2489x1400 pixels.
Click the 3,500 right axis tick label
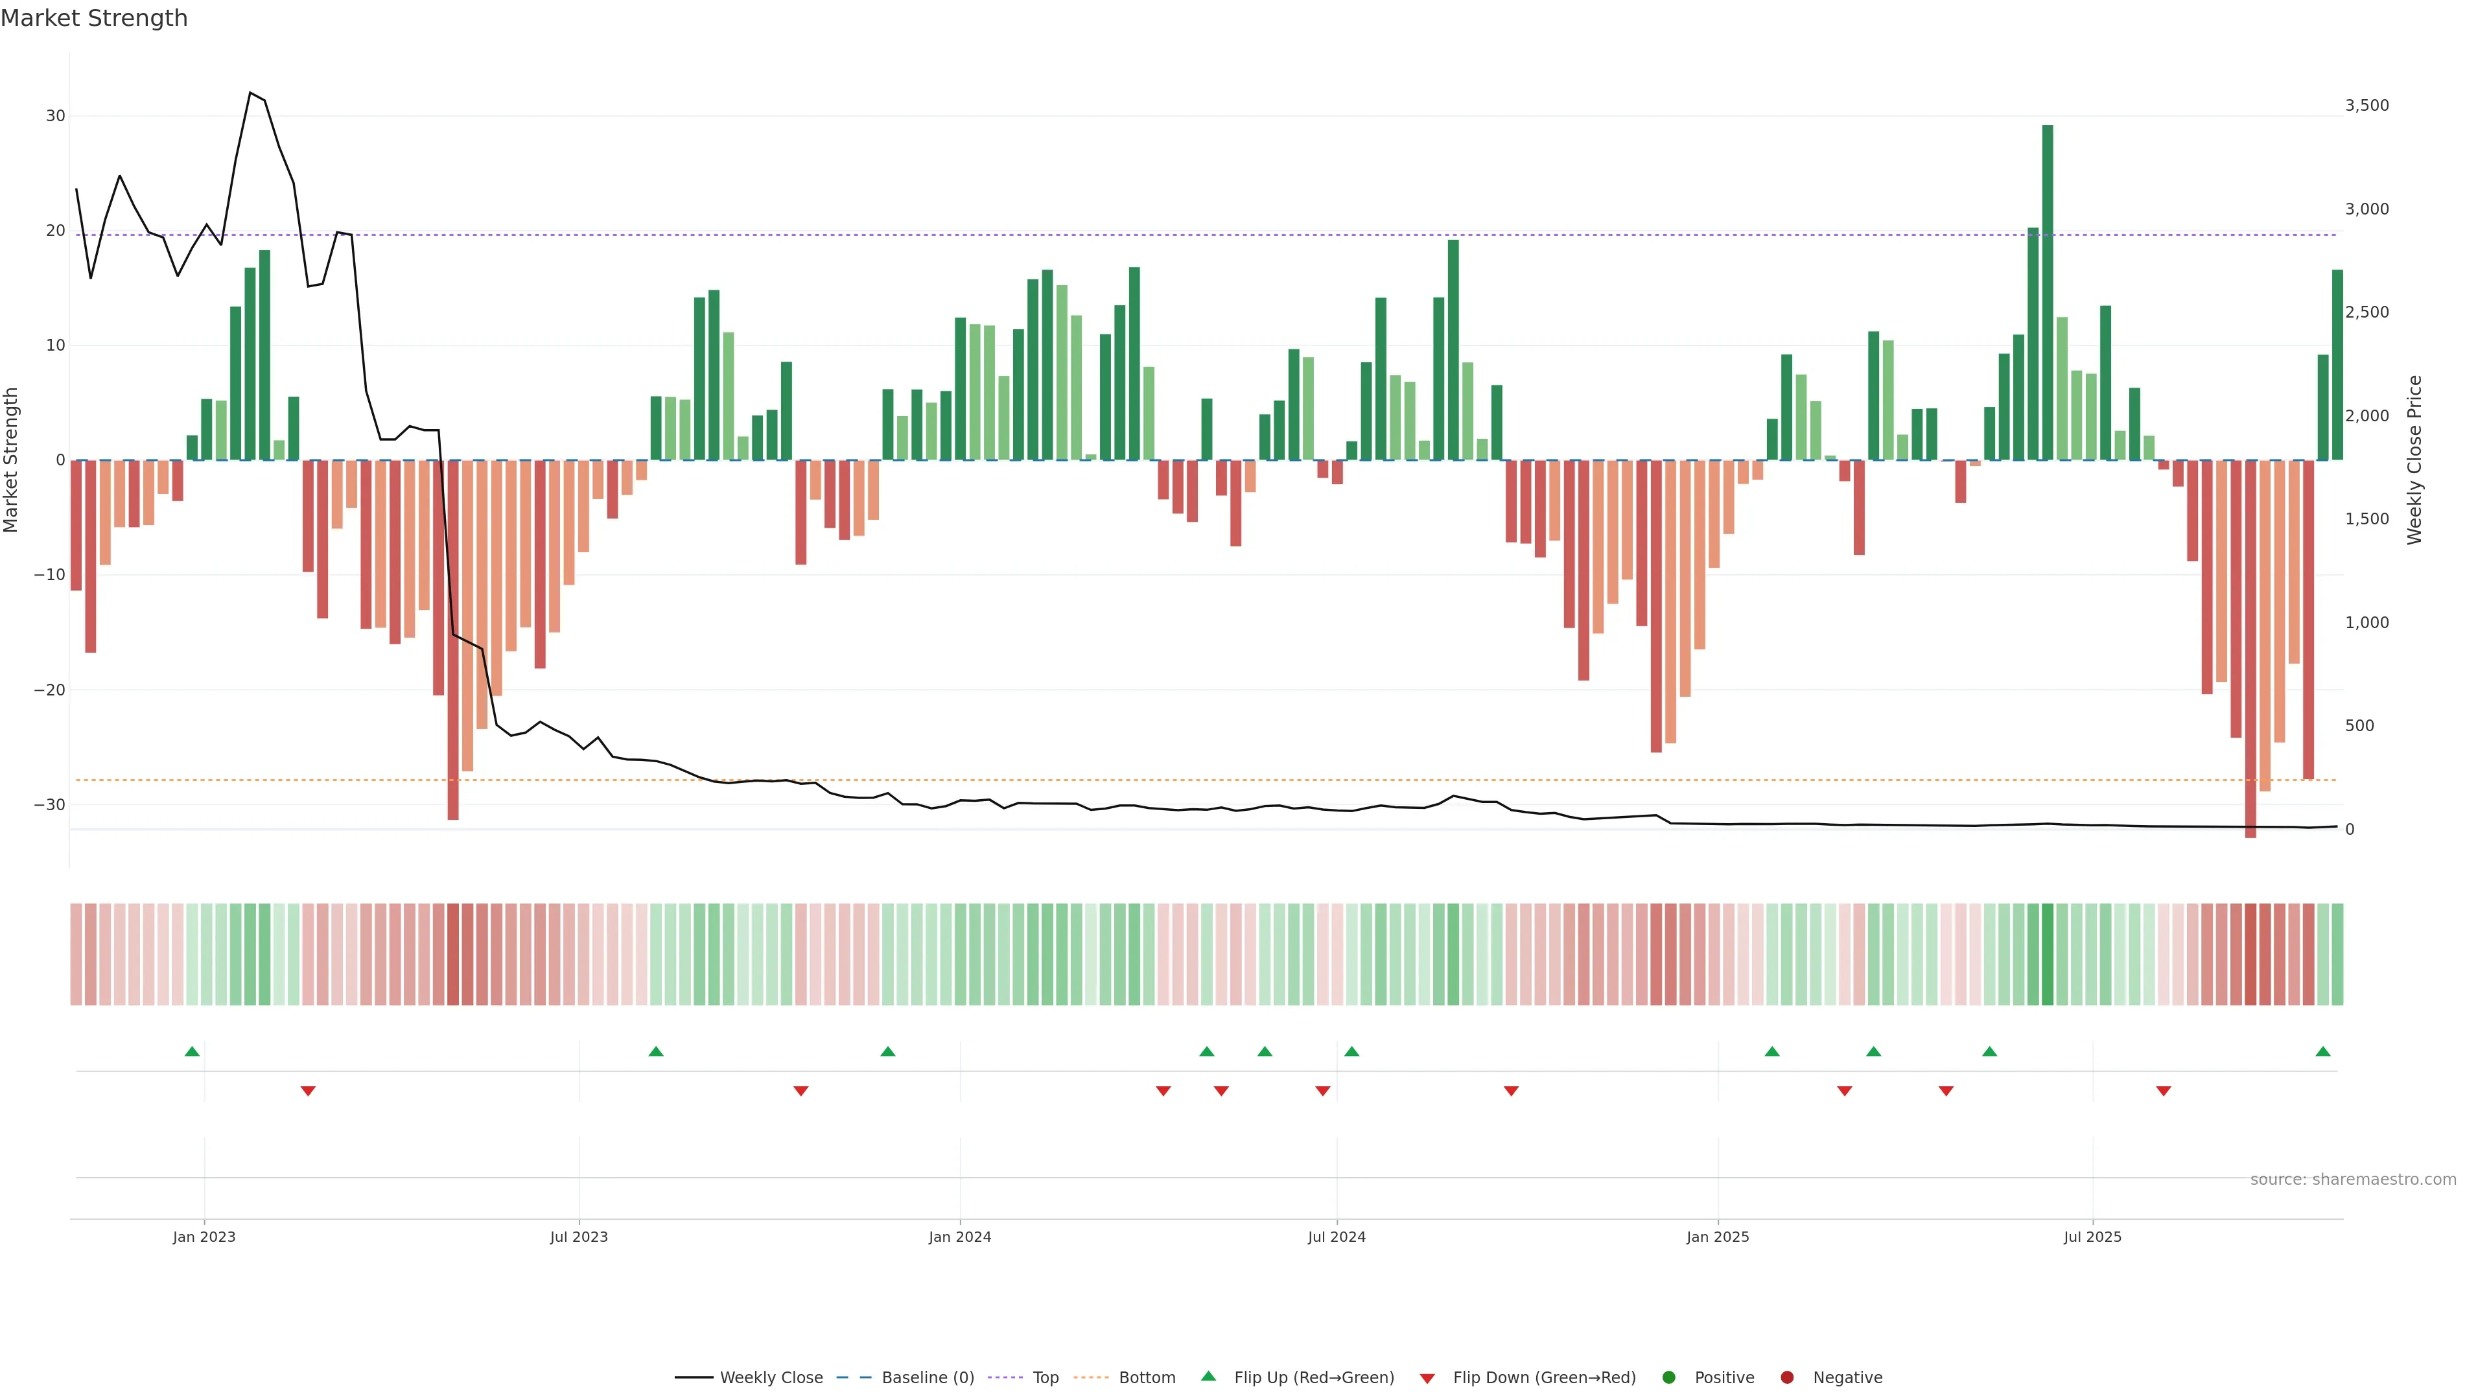click(2366, 105)
